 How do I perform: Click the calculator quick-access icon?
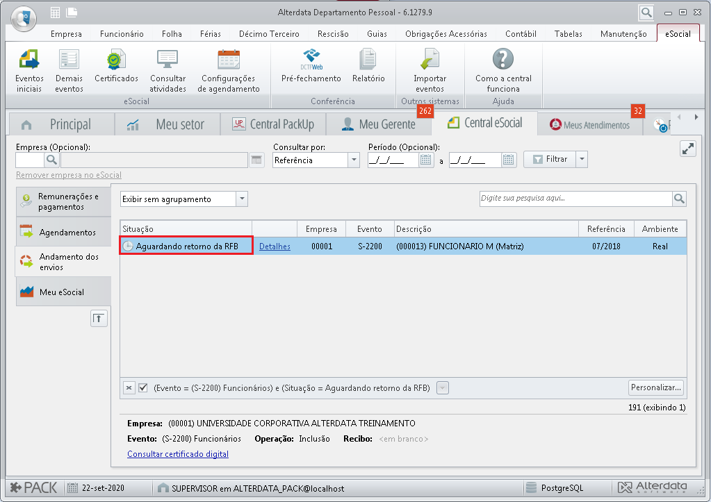[x=56, y=12]
